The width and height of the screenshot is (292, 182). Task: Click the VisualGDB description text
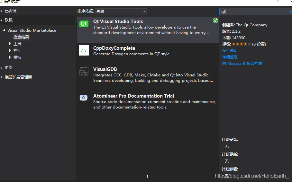pyautogui.click(x=153, y=78)
